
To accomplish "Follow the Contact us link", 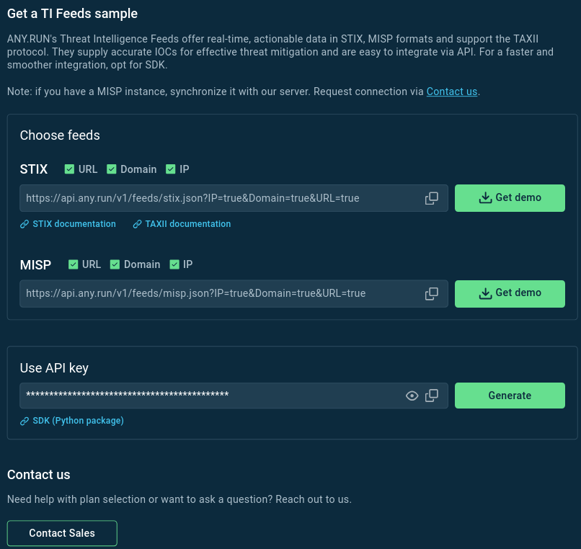I will tap(452, 91).
